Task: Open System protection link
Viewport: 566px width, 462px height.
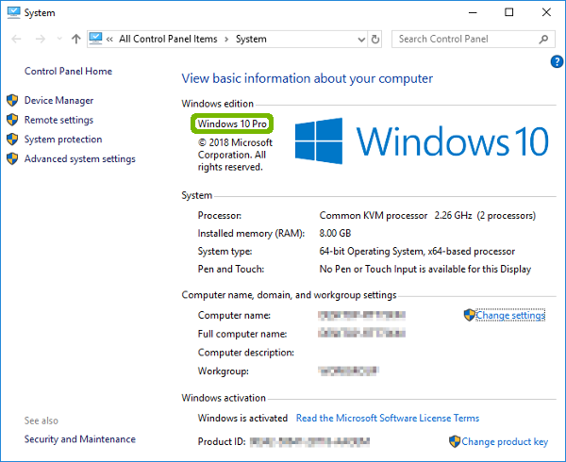Action: pos(63,140)
